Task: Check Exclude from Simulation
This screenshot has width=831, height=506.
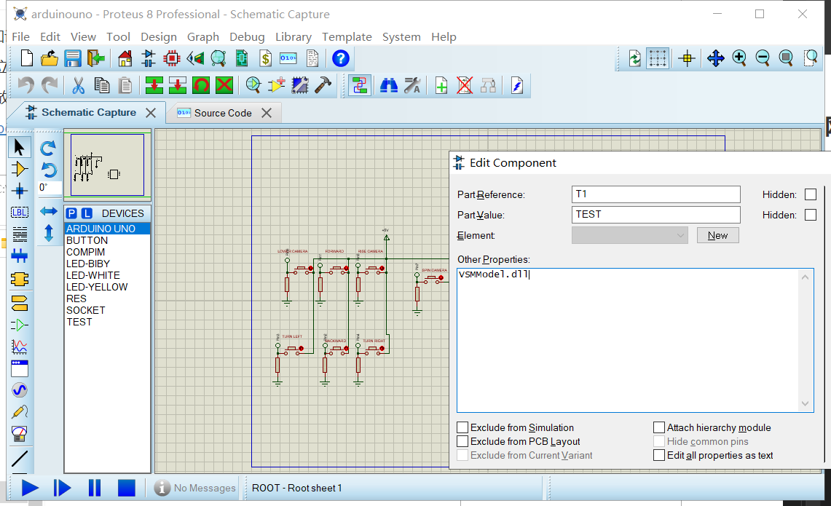Action: point(462,427)
